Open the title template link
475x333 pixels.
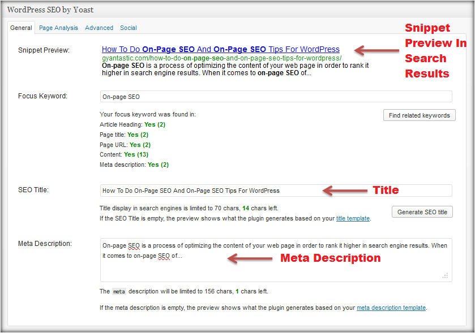pos(353,218)
